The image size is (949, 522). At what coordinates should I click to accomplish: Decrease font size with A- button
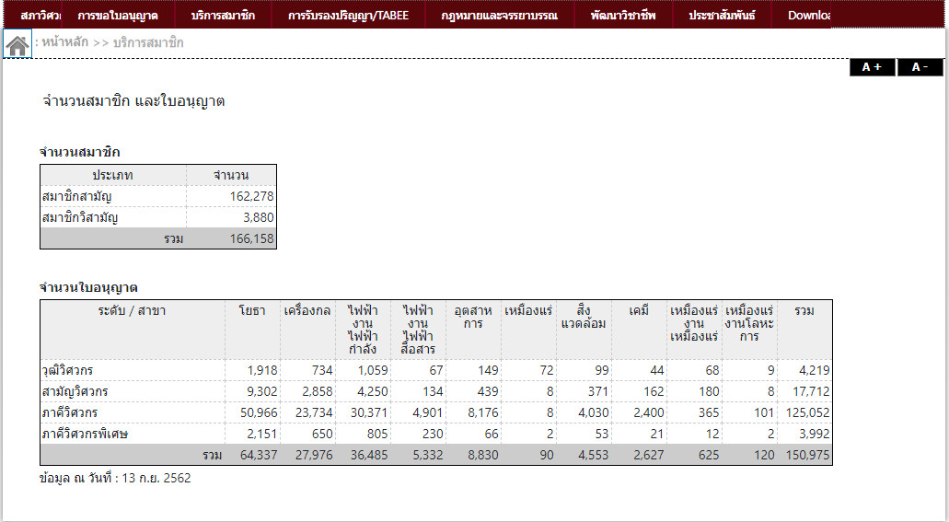pyautogui.click(x=920, y=67)
